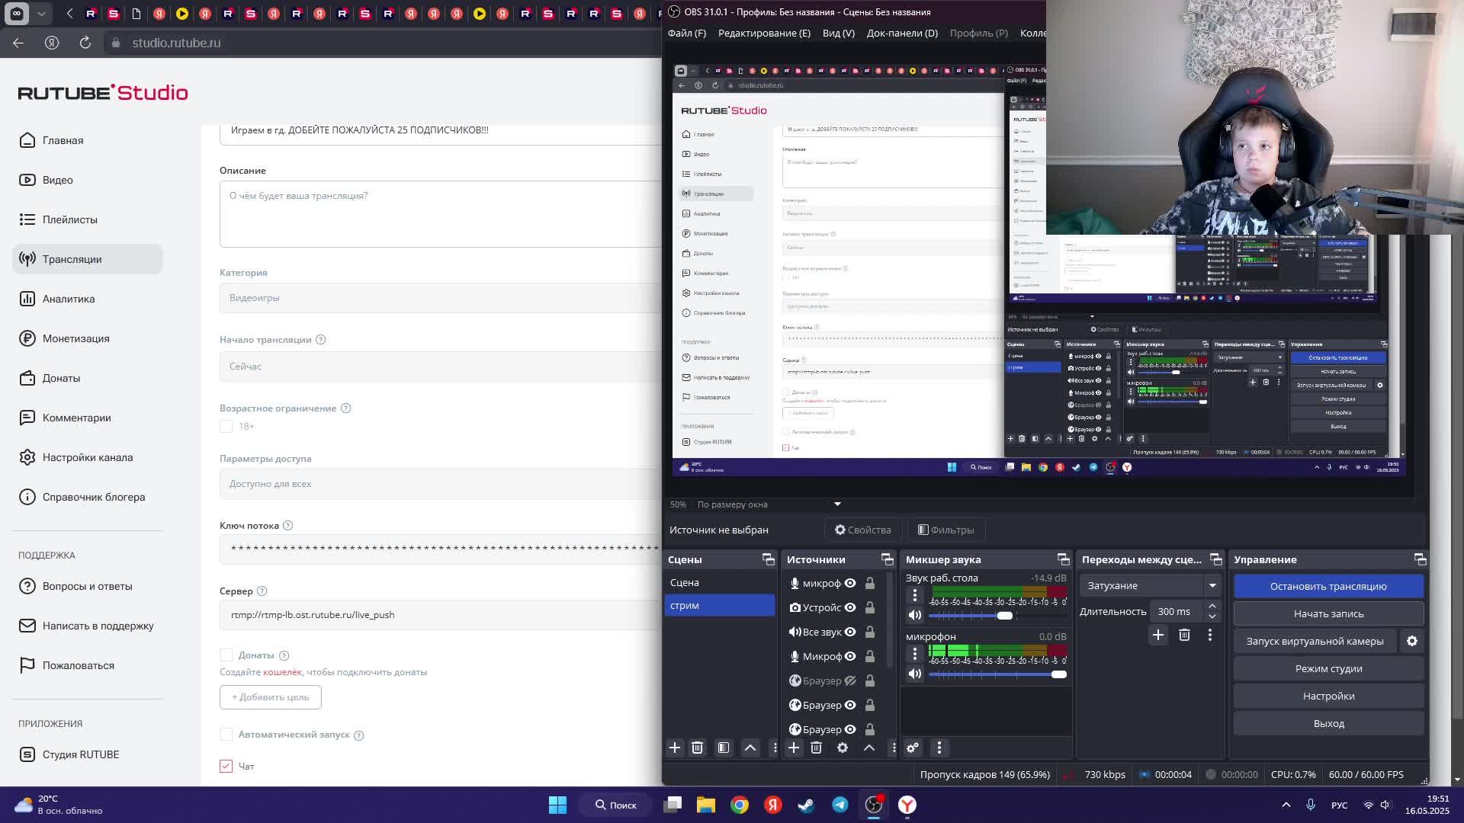Open Параметры доступа dropdown
Screen dimensions: 1464x823
(441, 484)
